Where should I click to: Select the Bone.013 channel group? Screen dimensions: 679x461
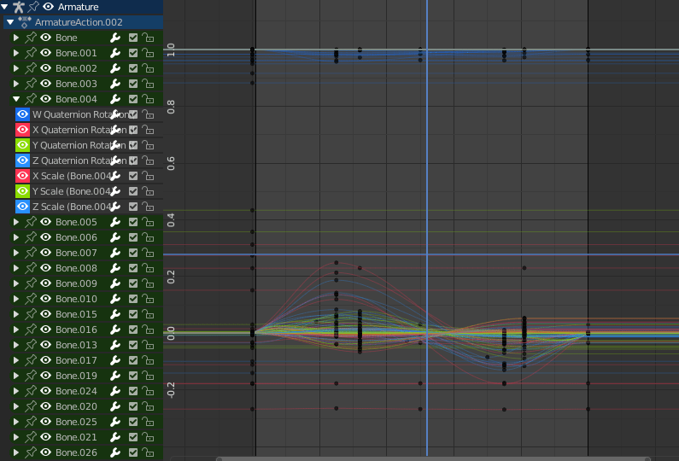click(76, 345)
